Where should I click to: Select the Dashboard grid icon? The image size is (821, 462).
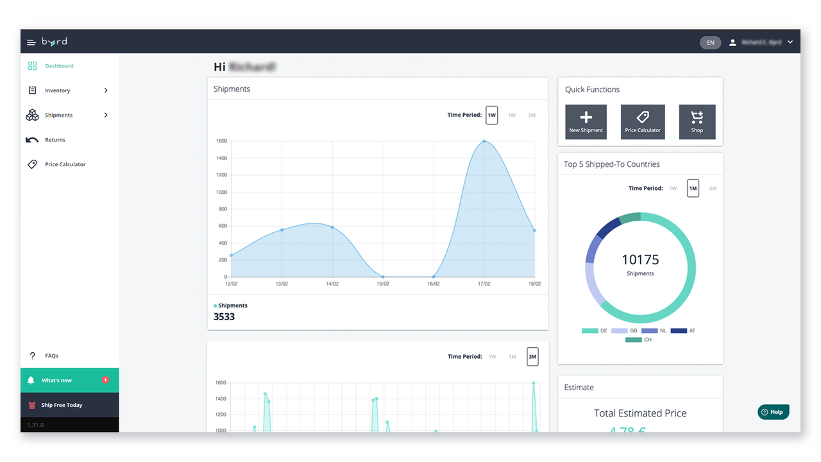coord(32,65)
